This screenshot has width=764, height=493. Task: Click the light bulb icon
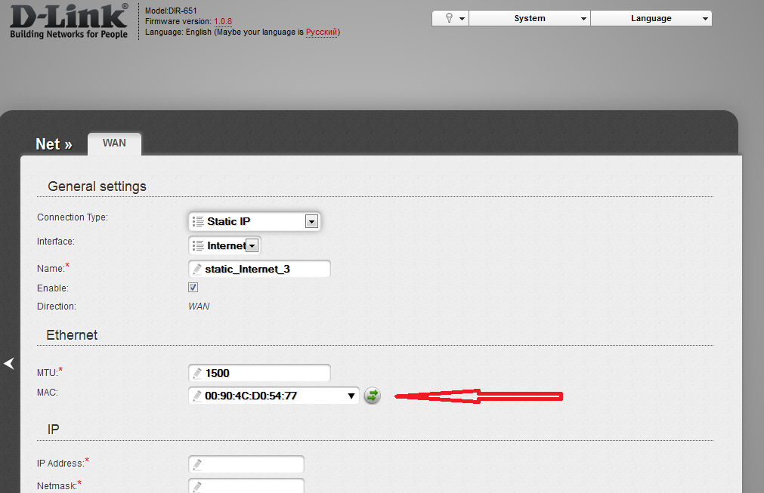449,18
